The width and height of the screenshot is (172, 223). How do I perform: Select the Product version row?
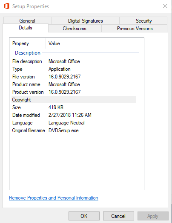74,92
